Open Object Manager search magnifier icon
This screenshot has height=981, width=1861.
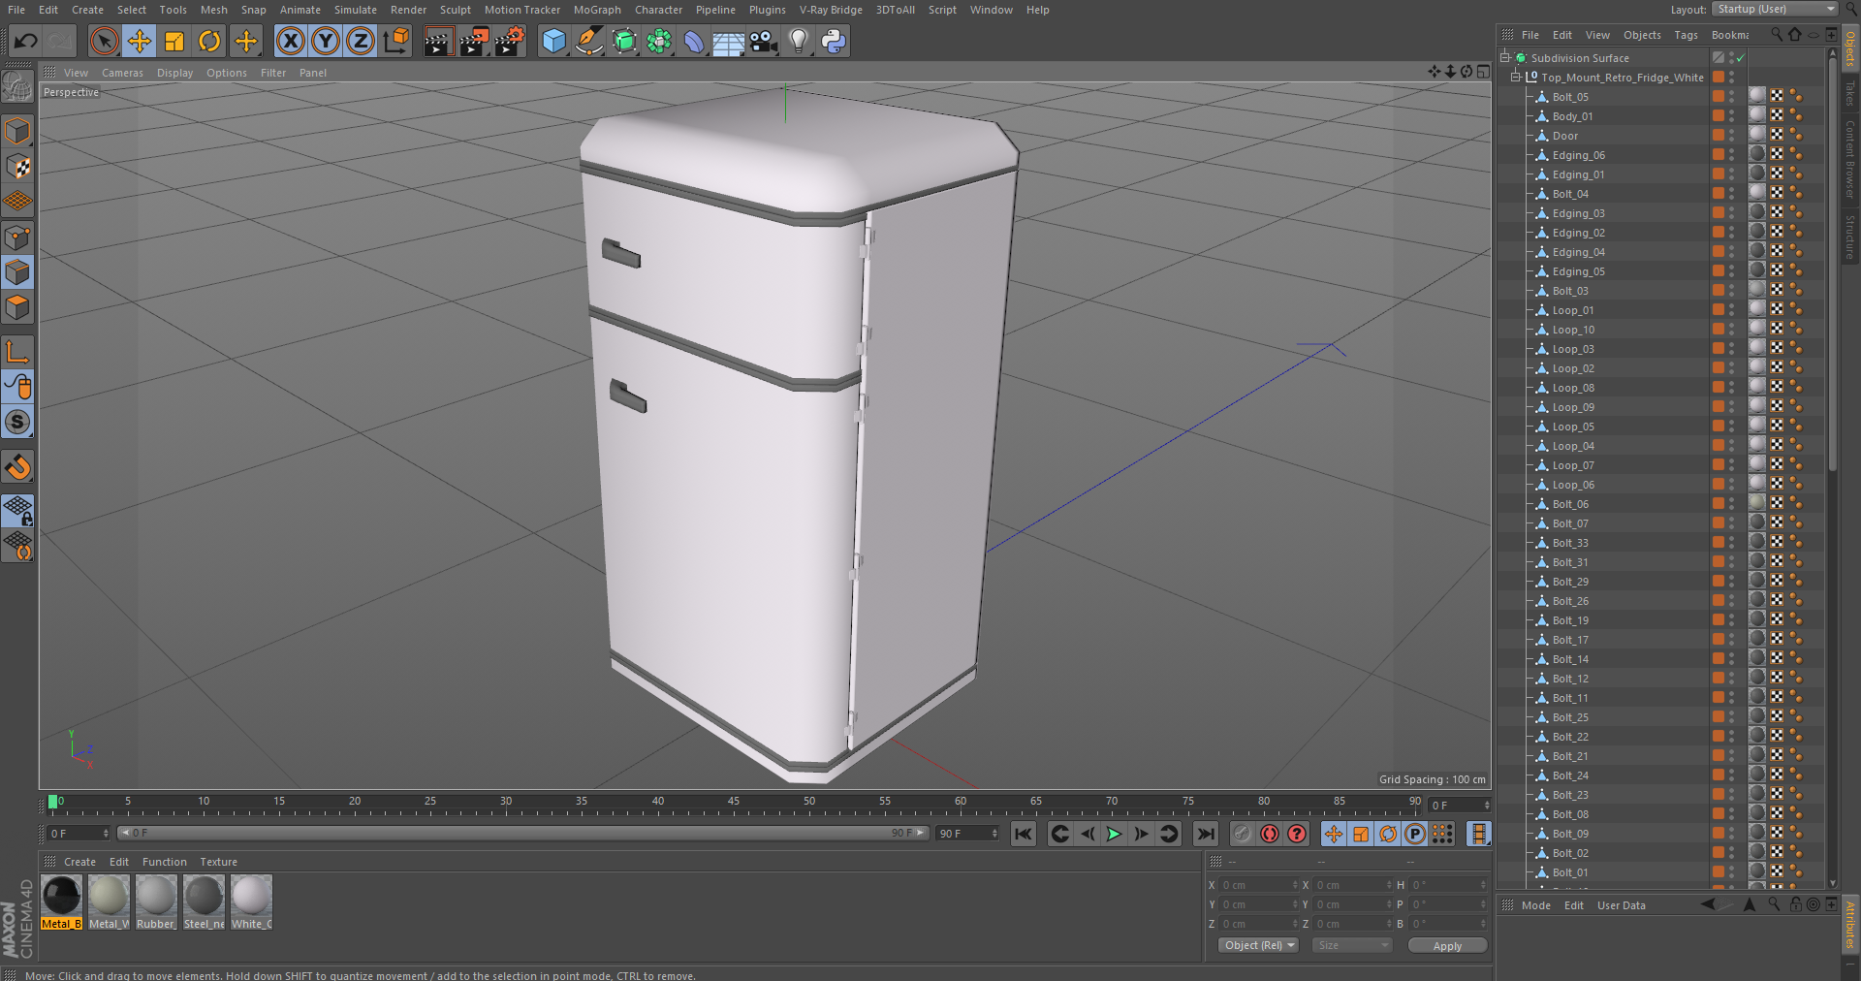click(1776, 35)
